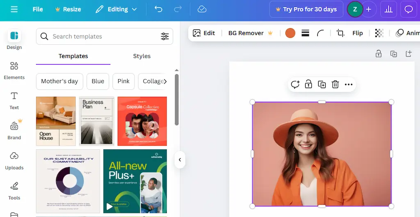This screenshot has height=217, width=420.
Task: Open the border style lines icon
Action: [x=305, y=33]
